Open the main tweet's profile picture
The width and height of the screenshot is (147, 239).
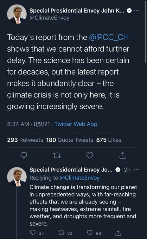(17, 14)
